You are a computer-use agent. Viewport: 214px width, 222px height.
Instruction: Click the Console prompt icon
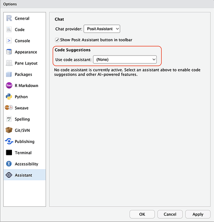pos(9,40)
